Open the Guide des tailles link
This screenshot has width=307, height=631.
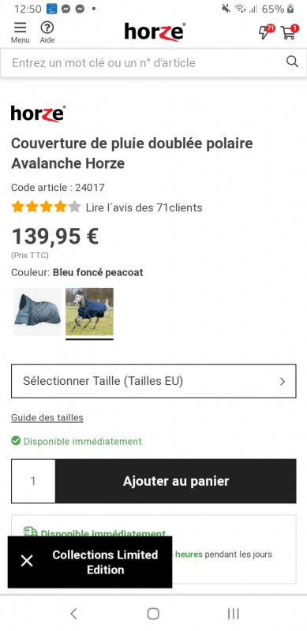point(47,417)
